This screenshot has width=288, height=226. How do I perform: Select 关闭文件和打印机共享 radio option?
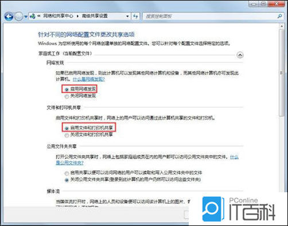[x=67, y=136]
